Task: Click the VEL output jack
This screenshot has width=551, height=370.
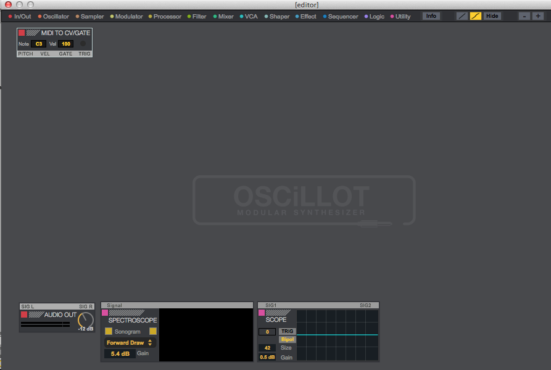Action: [x=45, y=54]
